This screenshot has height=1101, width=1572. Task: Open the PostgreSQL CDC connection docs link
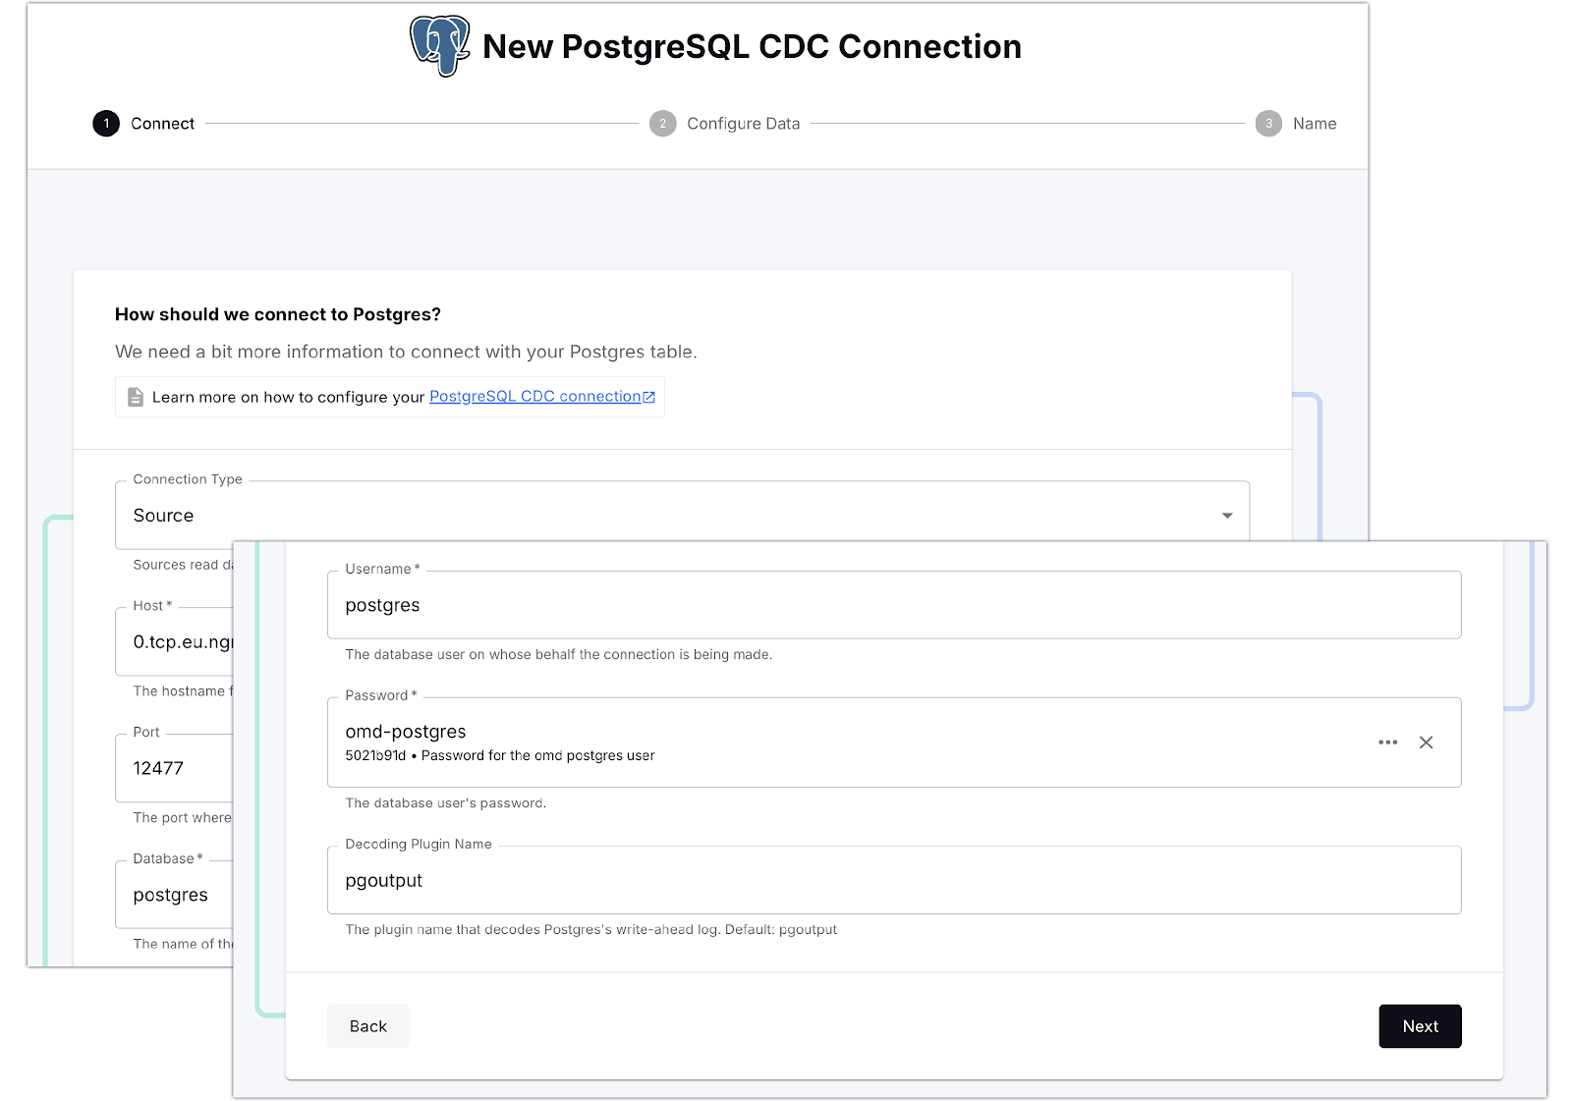pos(534,397)
